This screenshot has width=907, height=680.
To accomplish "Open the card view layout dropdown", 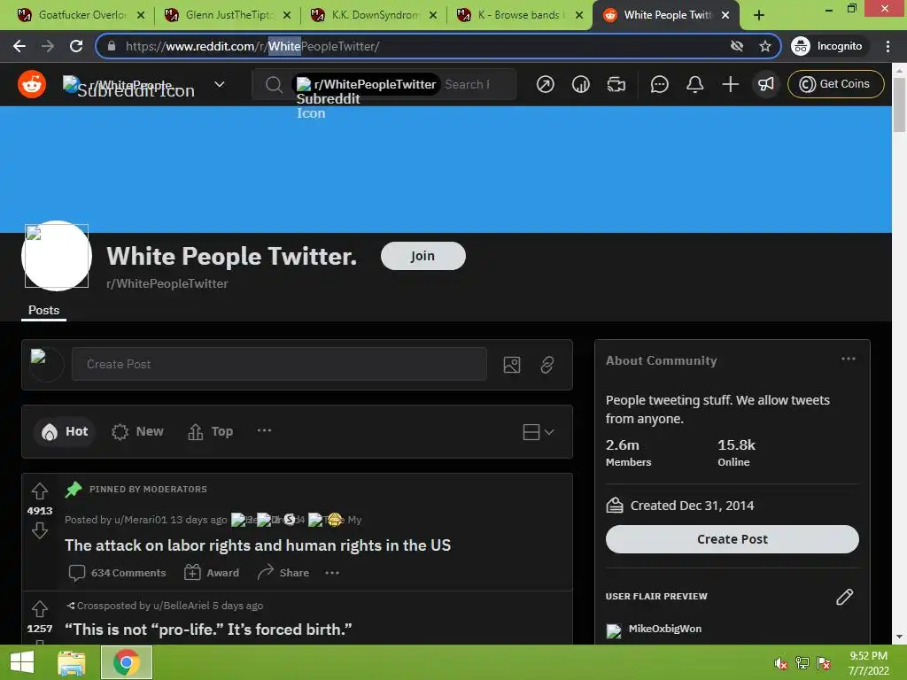I will (538, 432).
